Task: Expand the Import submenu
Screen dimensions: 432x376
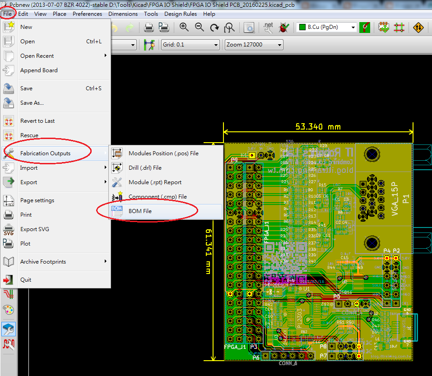Action: 55,168
